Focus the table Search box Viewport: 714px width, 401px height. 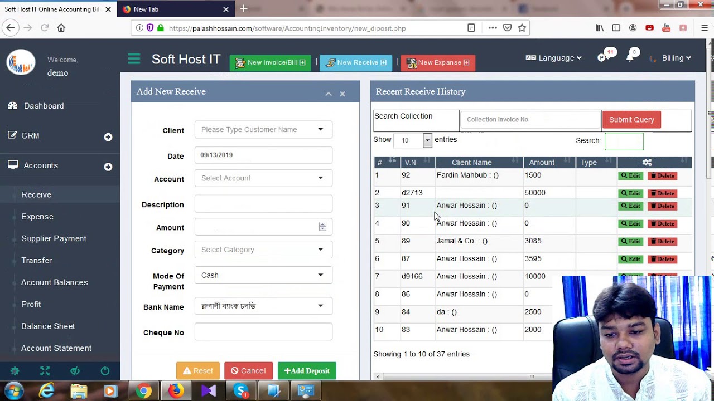point(624,141)
